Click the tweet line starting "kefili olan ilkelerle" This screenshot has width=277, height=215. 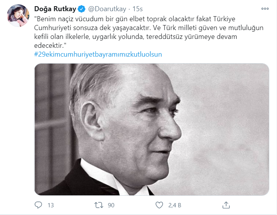(136, 37)
